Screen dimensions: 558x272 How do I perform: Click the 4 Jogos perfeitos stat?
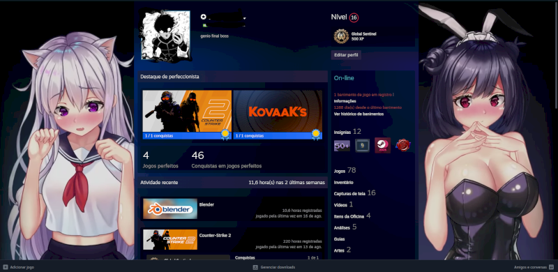(160, 160)
